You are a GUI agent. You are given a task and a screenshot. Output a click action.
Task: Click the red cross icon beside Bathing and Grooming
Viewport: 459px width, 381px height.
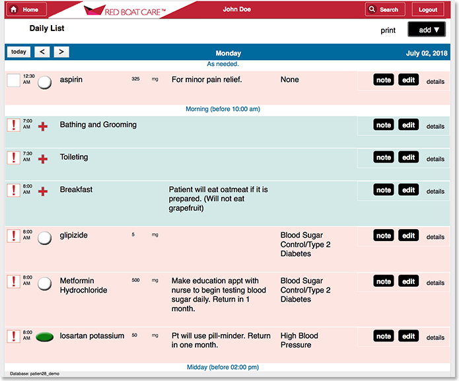43,126
